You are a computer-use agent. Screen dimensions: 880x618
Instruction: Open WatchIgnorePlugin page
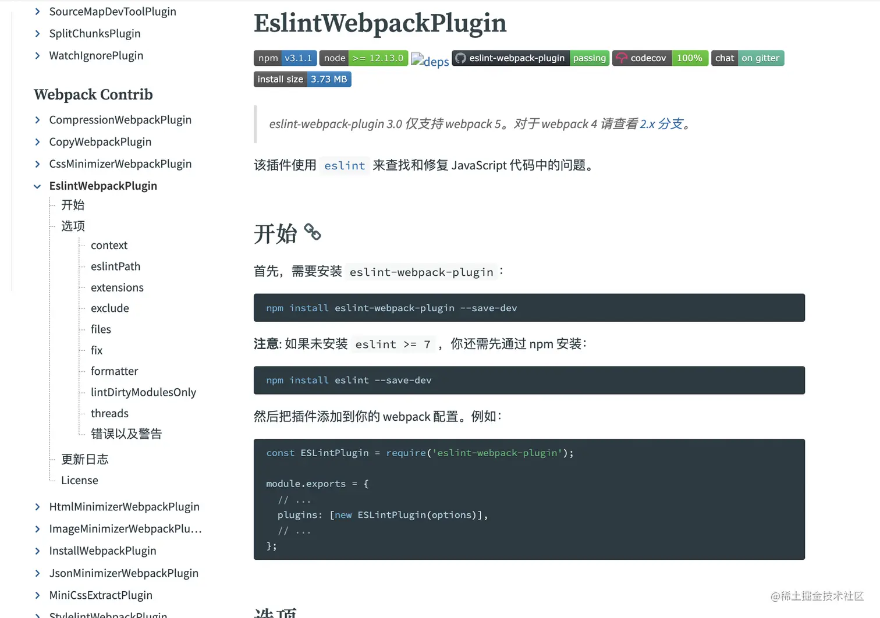(96, 56)
